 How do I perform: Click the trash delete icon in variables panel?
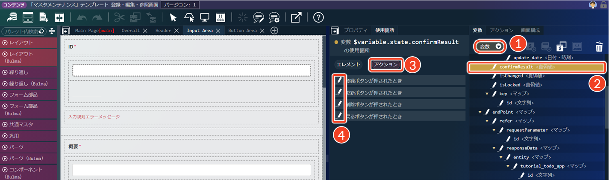tap(600, 46)
